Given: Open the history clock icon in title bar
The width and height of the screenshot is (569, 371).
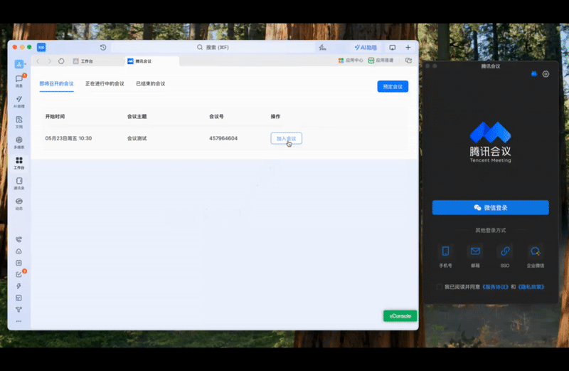Looking at the screenshot, I should coord(103,47).
